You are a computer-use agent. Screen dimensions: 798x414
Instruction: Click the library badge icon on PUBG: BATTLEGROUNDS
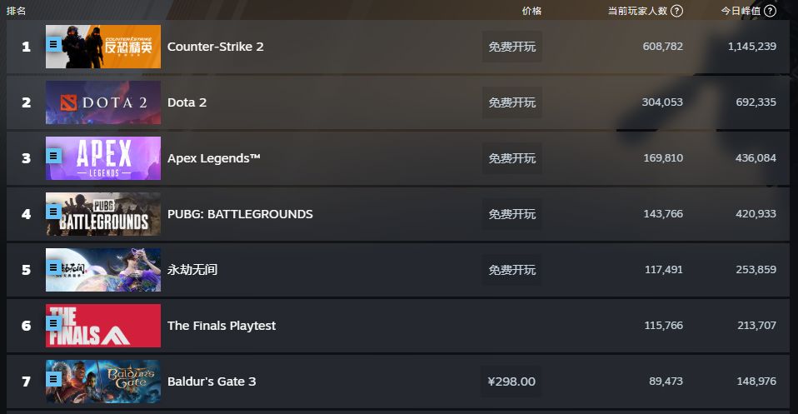(x=54, y=212)
